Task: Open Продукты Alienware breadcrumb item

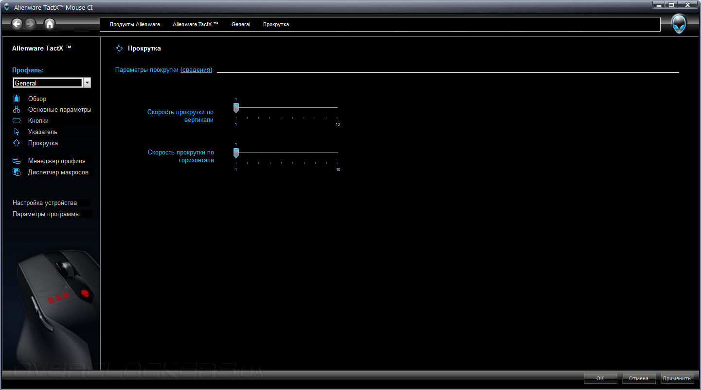Action: (135, 24)
